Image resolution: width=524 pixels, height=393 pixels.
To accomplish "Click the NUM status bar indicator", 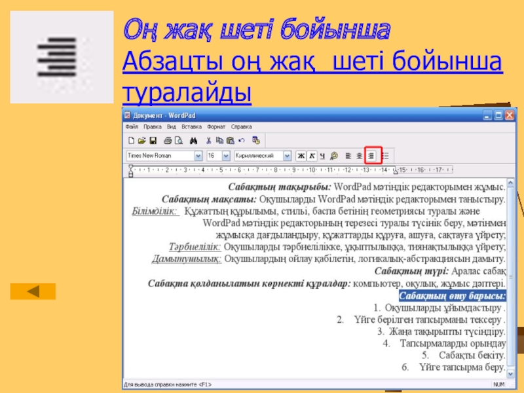I will [499, 384].
